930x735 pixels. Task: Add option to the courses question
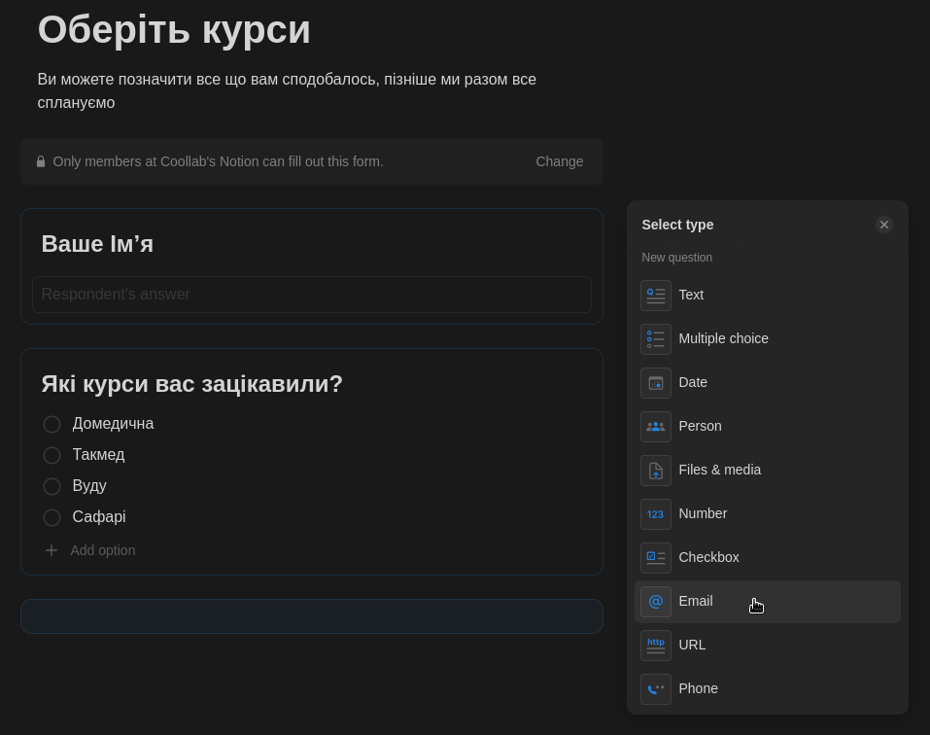coord(102,550)
